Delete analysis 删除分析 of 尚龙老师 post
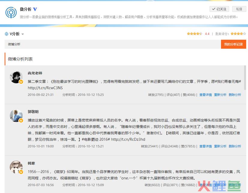The image size is (248, 193). coord(235,95)
